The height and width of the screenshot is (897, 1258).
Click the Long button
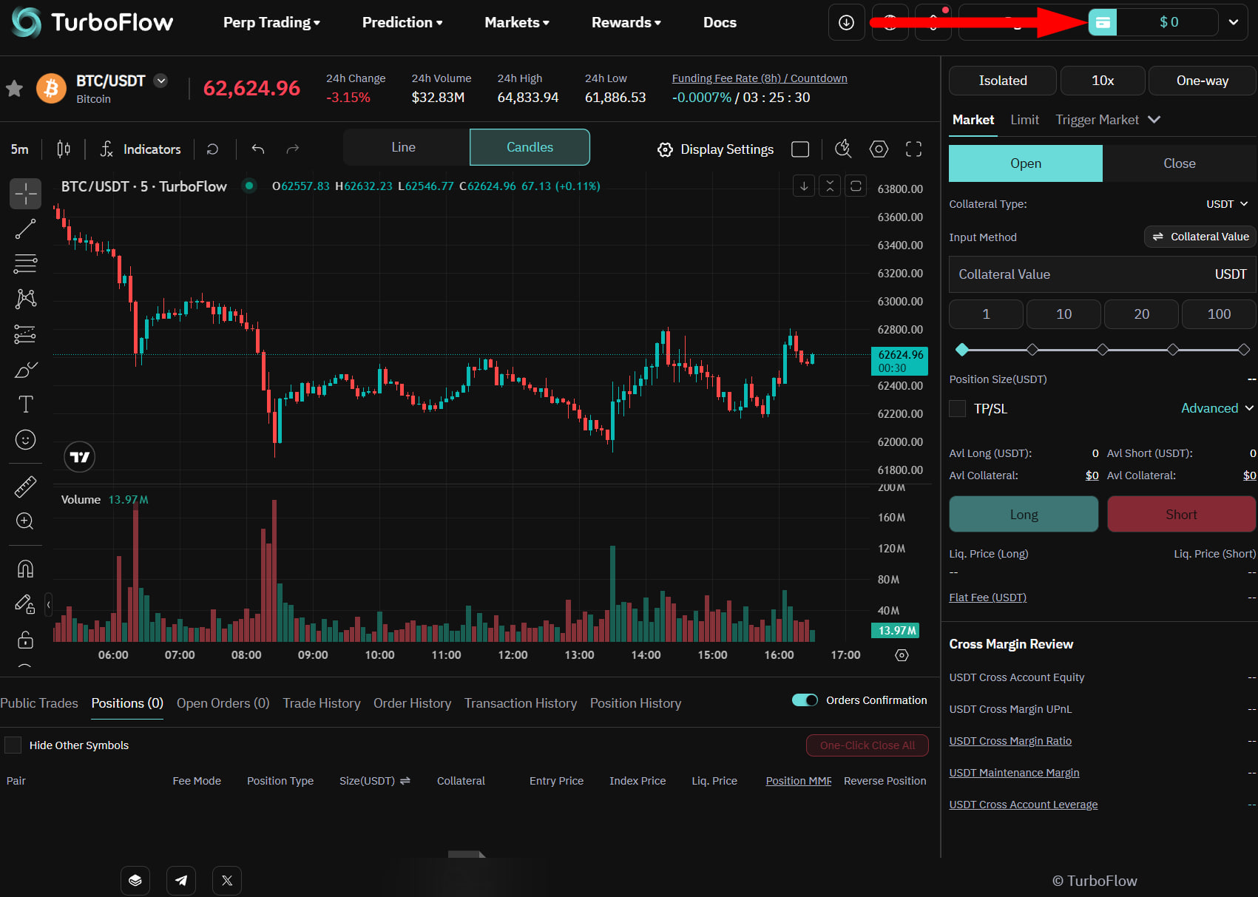[x=1024, y=514]
